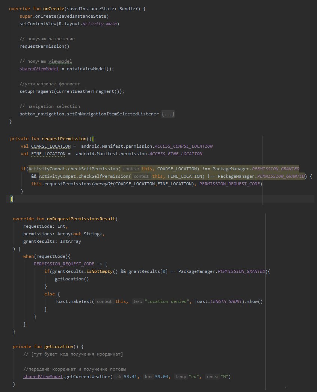
Task: Click FINE_LOCATION in its val declaration
Action: (48, 154)
